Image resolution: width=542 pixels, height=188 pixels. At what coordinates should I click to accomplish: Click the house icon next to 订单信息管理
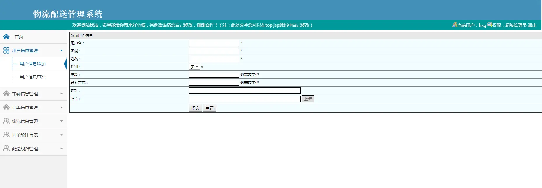point(6,107)
